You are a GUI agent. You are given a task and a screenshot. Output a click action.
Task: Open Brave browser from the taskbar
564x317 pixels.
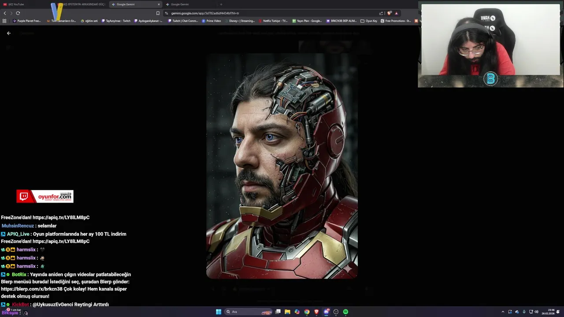coord(316,312)
